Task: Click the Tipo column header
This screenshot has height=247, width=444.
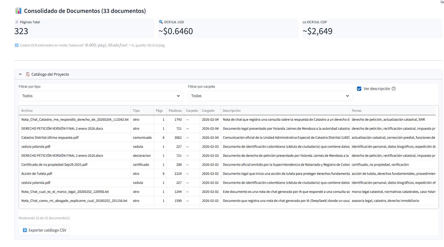Action: (136, 111)
